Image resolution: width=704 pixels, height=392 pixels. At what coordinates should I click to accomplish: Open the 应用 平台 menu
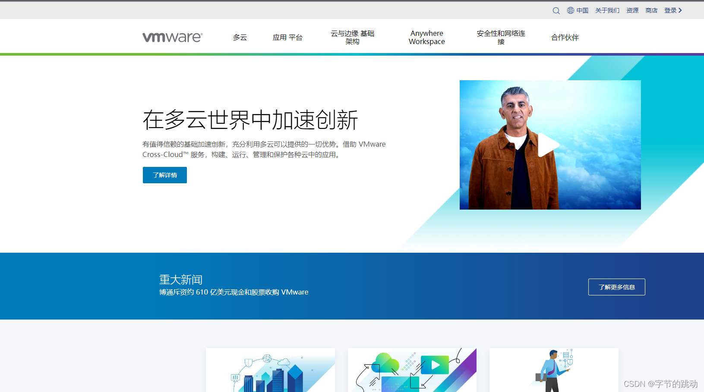[287, 38]
